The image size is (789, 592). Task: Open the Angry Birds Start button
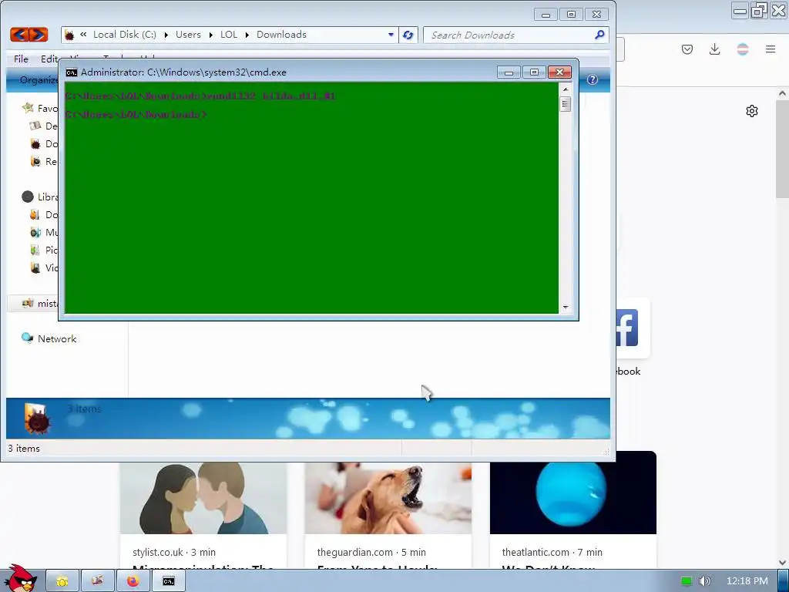21,578
